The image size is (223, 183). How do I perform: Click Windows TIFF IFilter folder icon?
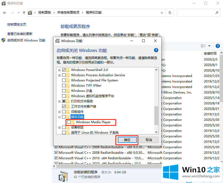click(68, 85)
